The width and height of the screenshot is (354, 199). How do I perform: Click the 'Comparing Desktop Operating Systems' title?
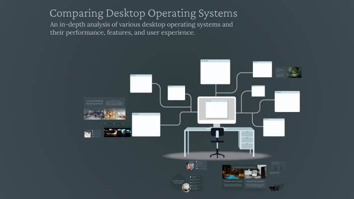143,13
